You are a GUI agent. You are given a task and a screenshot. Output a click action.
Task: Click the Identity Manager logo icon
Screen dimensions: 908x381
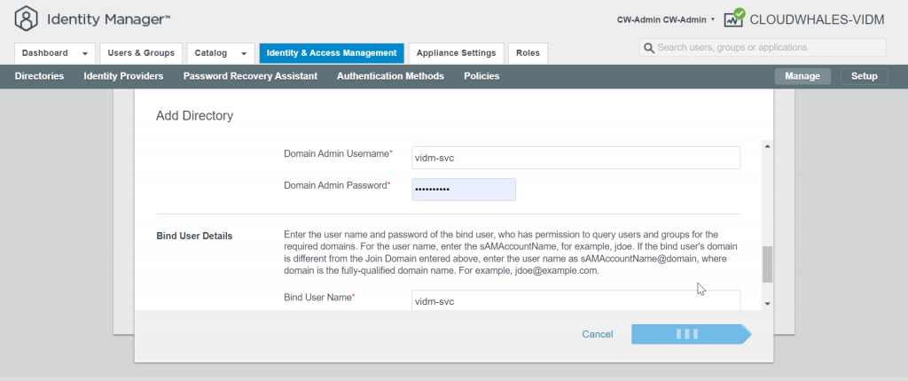pos(26,19)
